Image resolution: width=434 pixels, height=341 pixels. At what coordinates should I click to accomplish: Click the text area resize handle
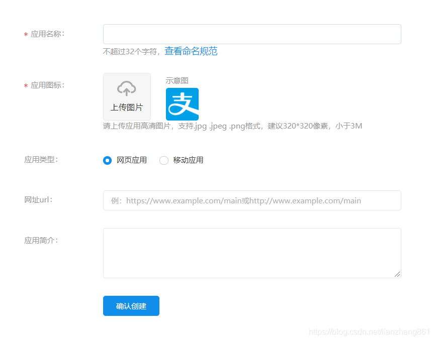point(397,274)
